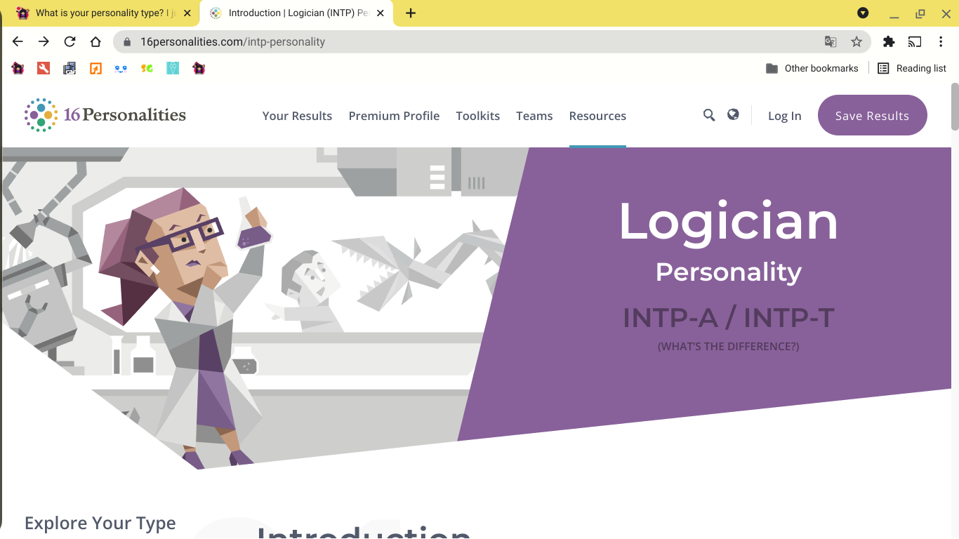Click the 'Logician' heading text
The width and height of the screenshot is (959, 539).
tap(728, 222)
